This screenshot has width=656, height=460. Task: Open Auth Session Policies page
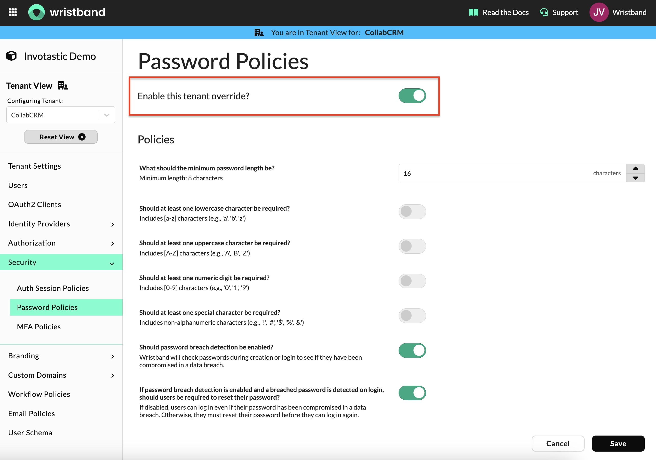click(x=53, y=288)
